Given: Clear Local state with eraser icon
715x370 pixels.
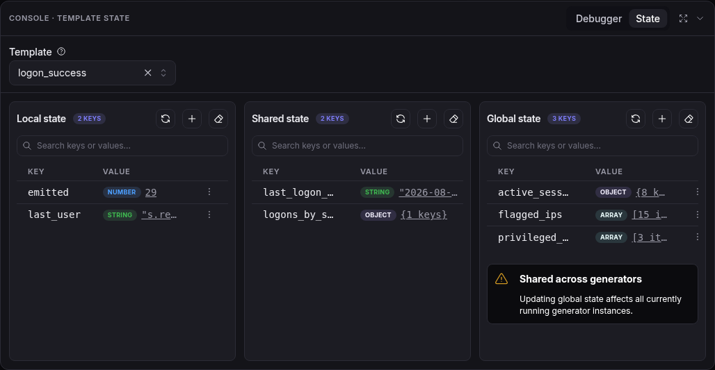Looking at the screenshot, I should click(x=218, y=119).
